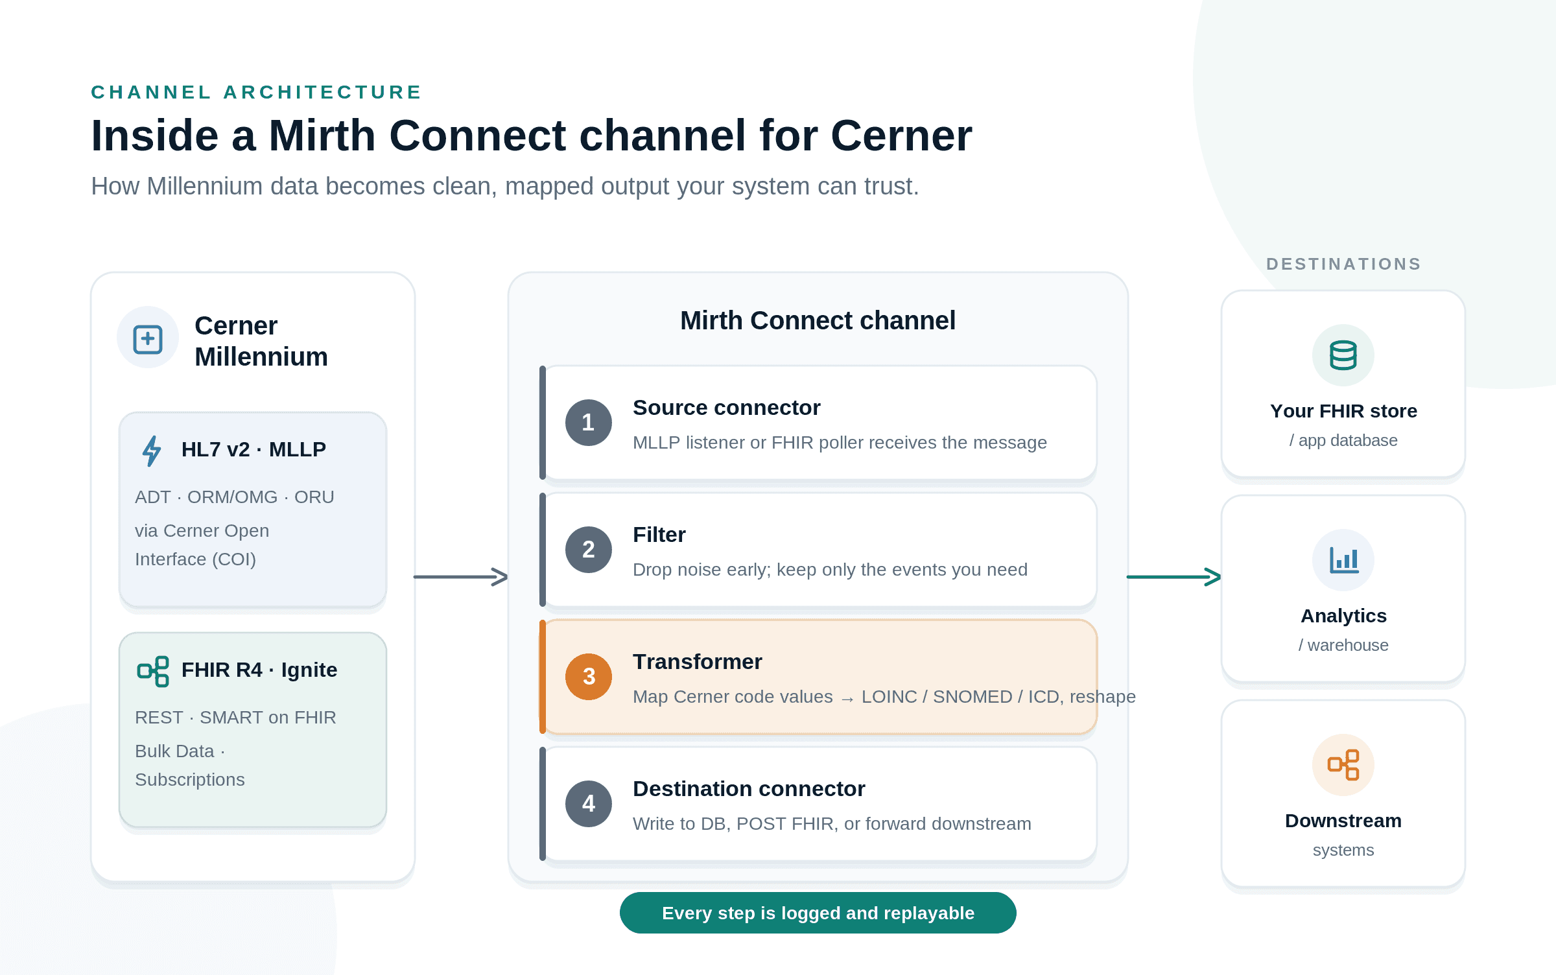The width and height of the screenshot is (1556, 975).
Task: Click 'REST · SMART on FHIR' text
Action: (x=235, y=718)
